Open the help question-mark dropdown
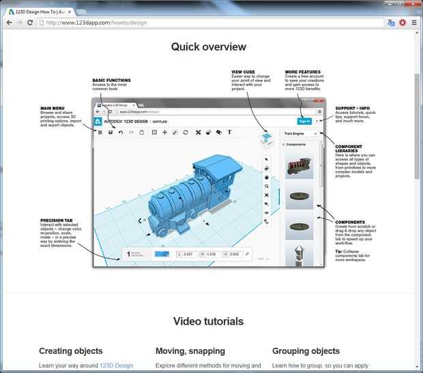 (317, 121)
